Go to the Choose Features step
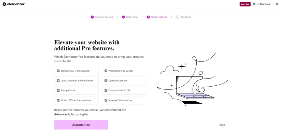The image size is (282, 138). pyautogui.click(x=159, y=17)
